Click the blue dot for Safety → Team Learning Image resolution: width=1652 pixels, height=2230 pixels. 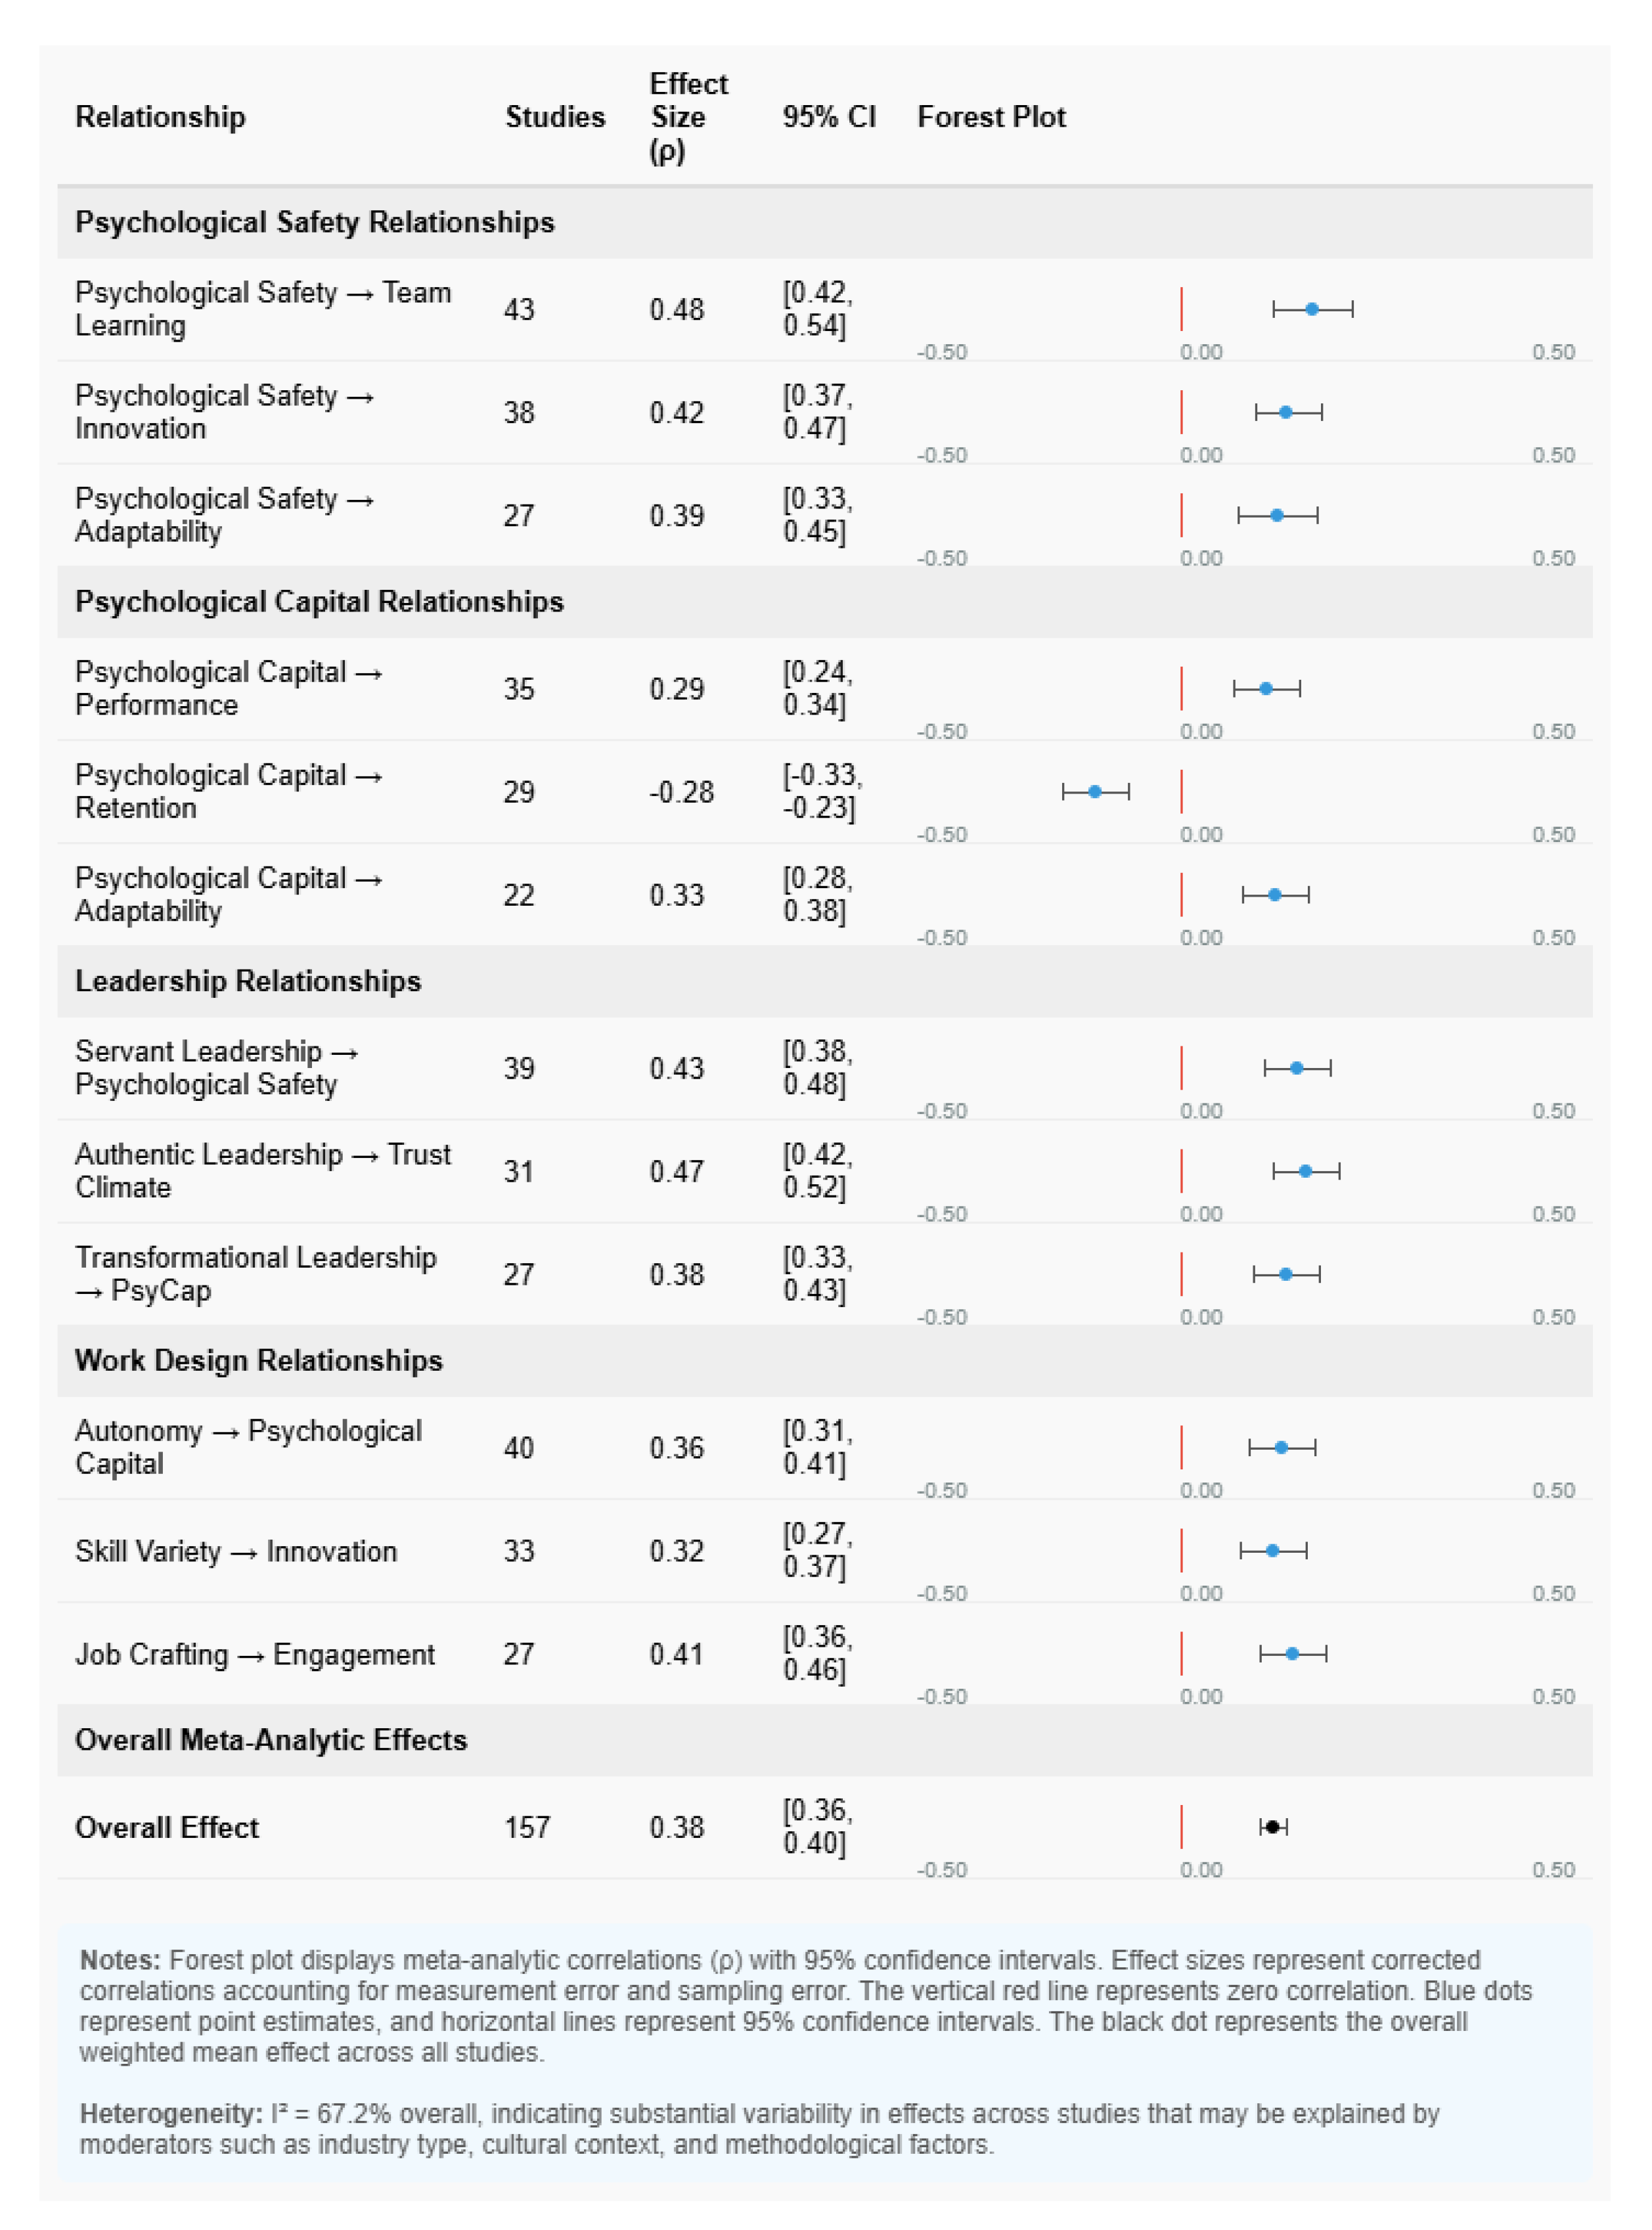click(1312, 309)
